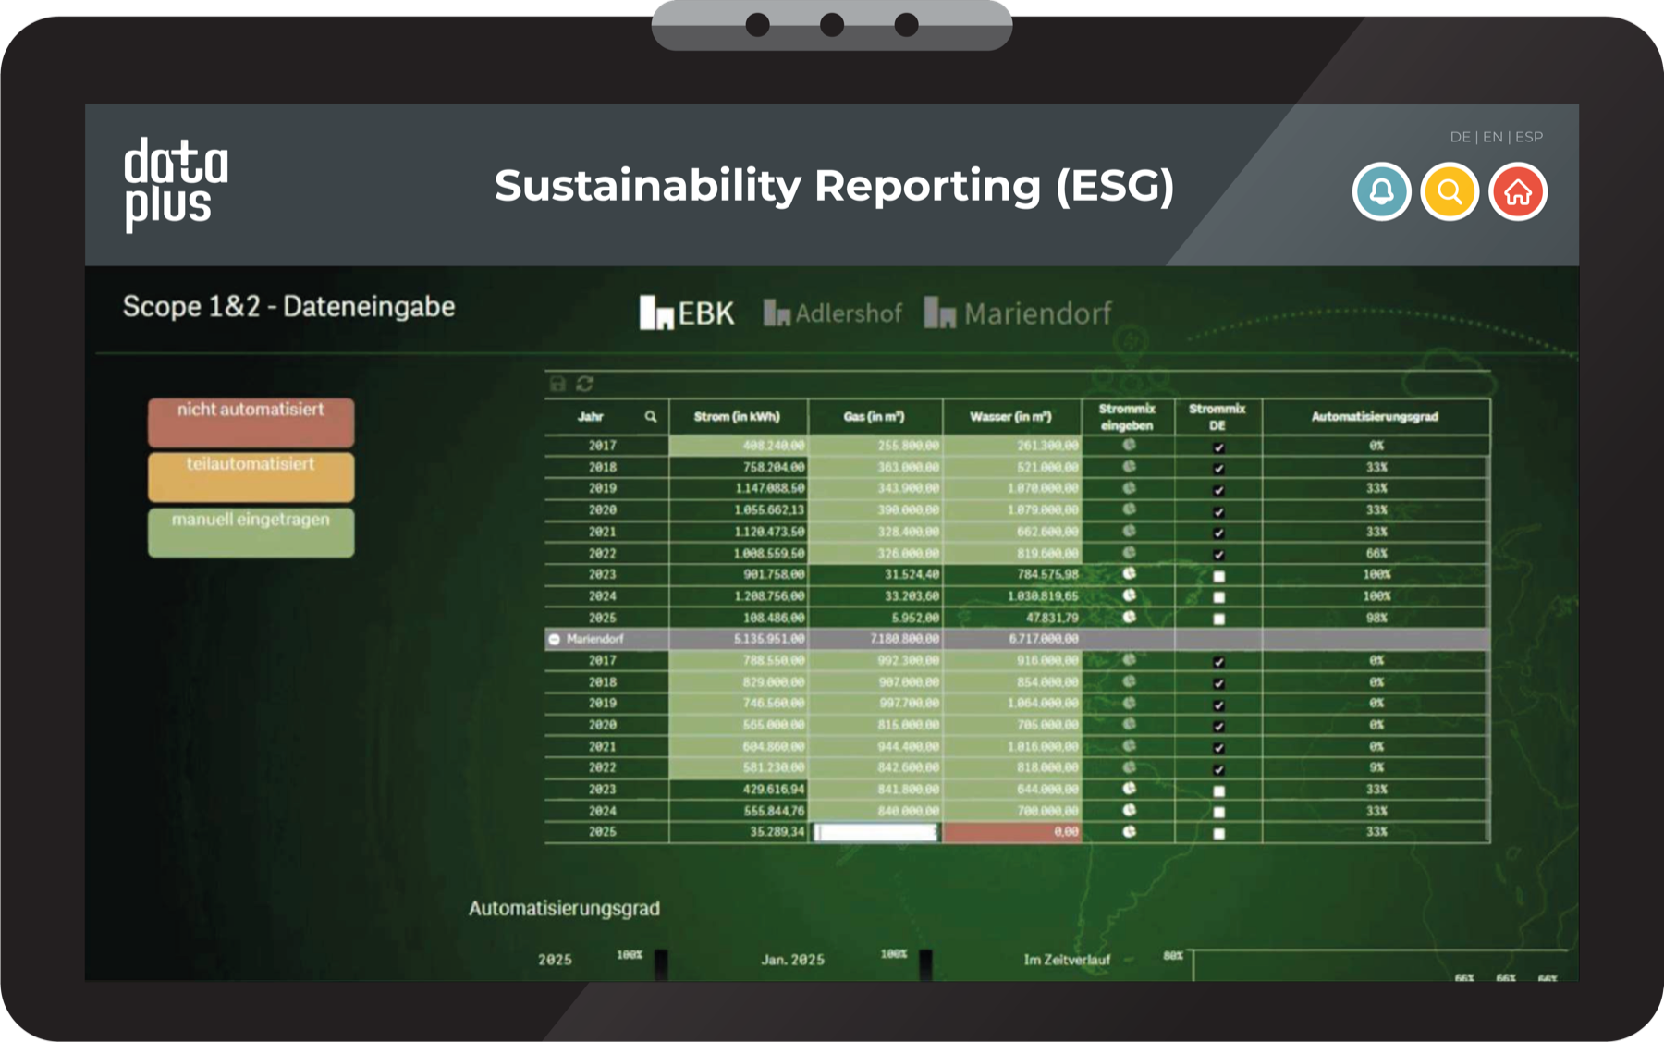The height and width of the screenshot is (1042, 1664).
Task: Click the Strommix DE column header
Action: (x=1217, y=417)
